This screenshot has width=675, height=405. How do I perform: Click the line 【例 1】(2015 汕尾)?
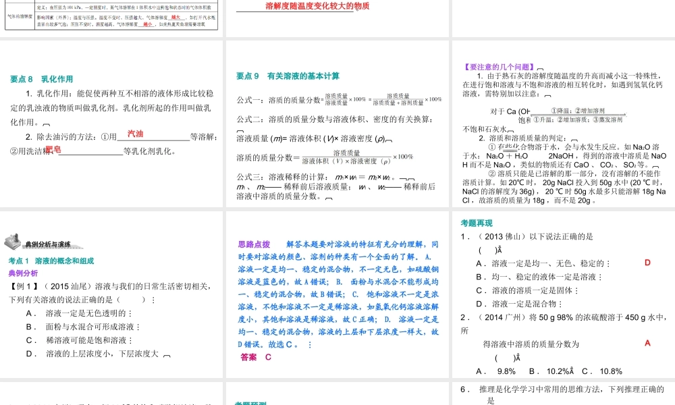[110, 286]
